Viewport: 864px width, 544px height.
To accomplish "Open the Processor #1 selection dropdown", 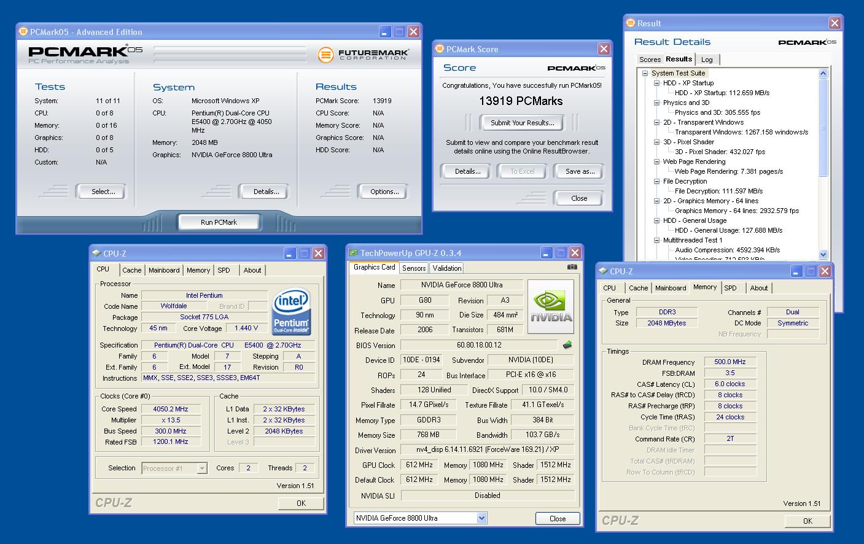I will pyautogui.click(x=202, y=468).
